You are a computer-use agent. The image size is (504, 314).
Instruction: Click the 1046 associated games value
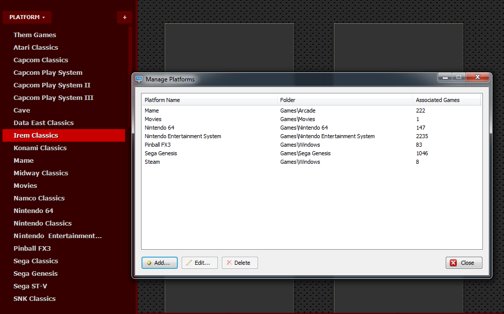(x=422, y=153)
